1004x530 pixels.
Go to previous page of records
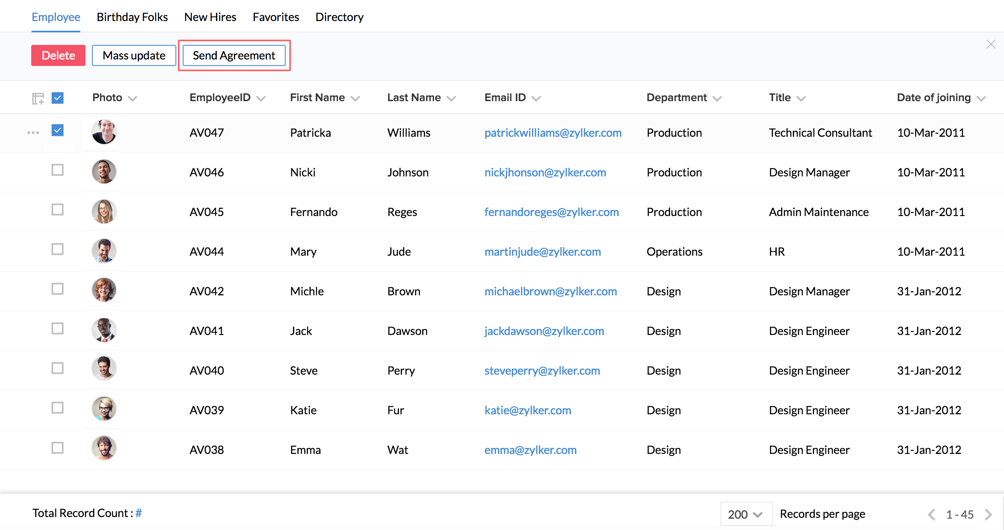click(x=931, y=514)
